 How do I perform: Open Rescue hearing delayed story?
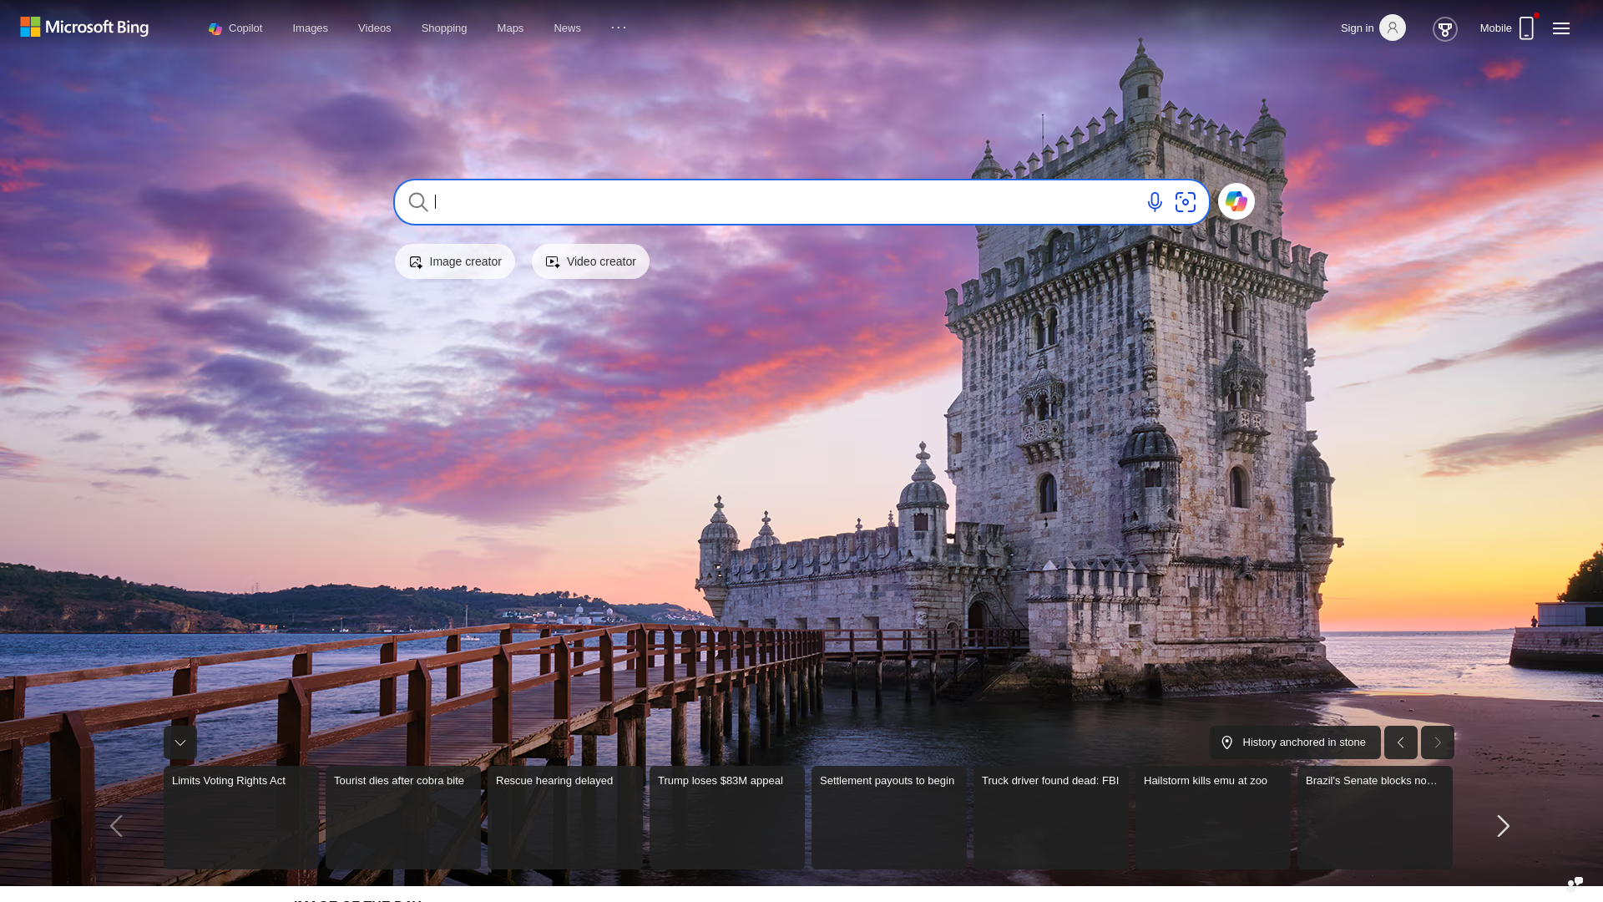click(x=565, y=818)
